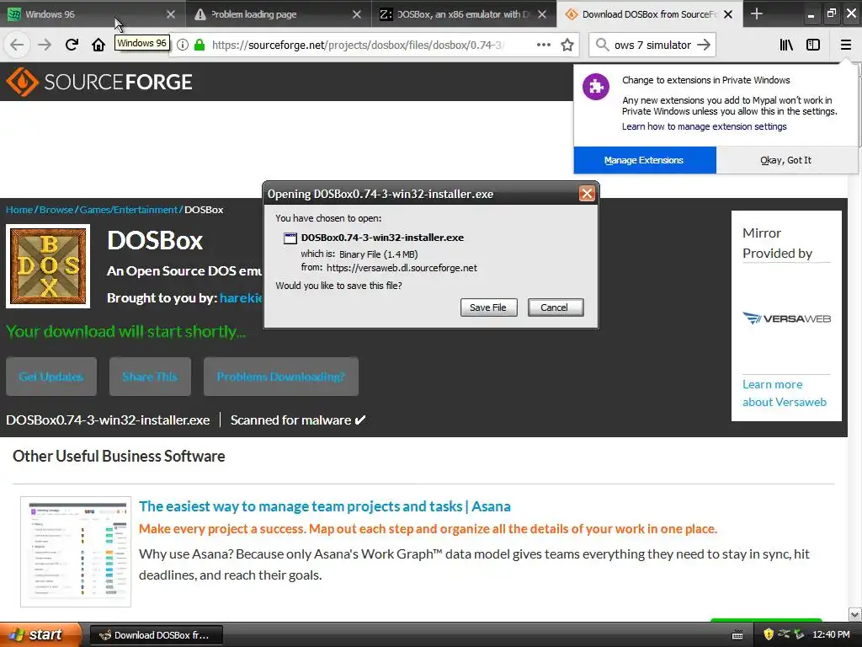Bookmark this page with the star

[567, 45]
